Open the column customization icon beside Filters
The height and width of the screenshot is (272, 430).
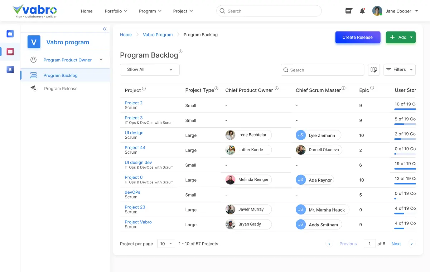[374, 70]
